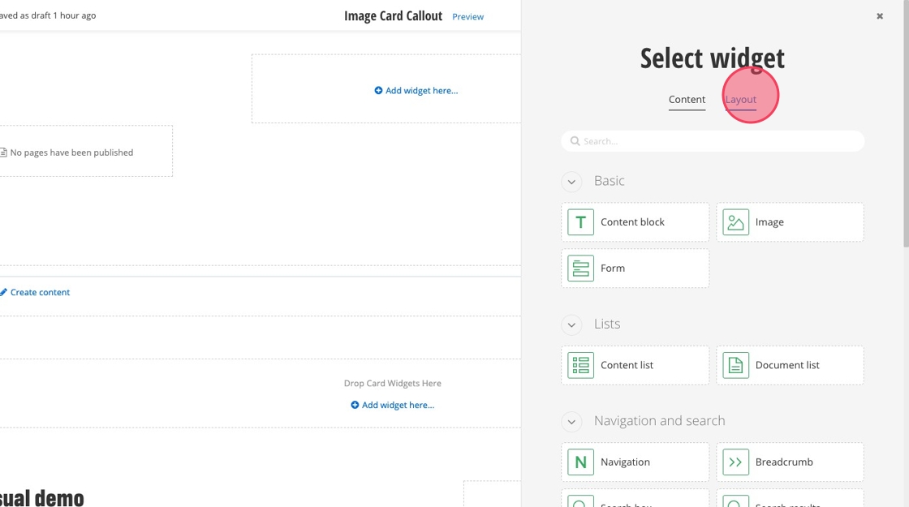909x507 pixels.
Task: Click the Create content pencil icon
Action: (3, 292)
